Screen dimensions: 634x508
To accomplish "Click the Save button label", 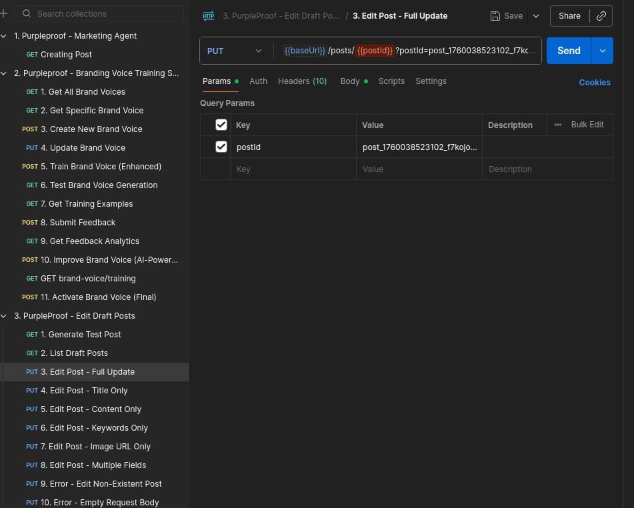I will point(513,16).
